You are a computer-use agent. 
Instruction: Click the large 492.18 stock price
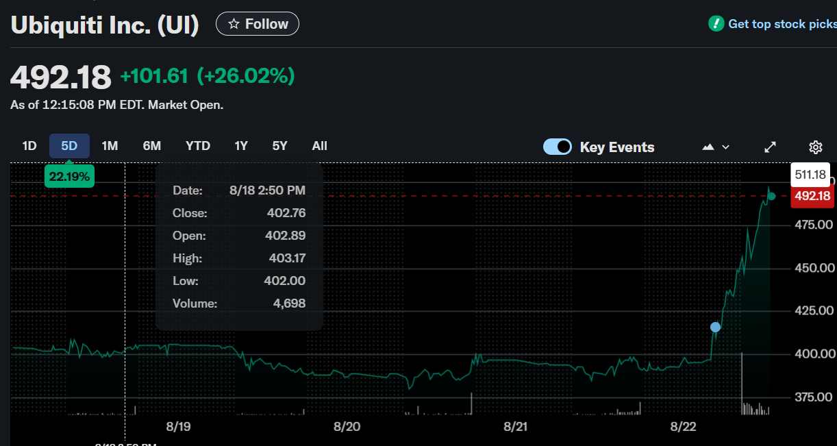(x=60, y=77)
